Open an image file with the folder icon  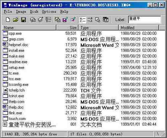16,20
